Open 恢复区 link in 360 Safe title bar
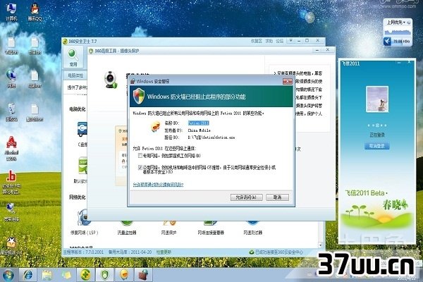The height and width of the screenshot is (282, 423). tap(257, 41)
